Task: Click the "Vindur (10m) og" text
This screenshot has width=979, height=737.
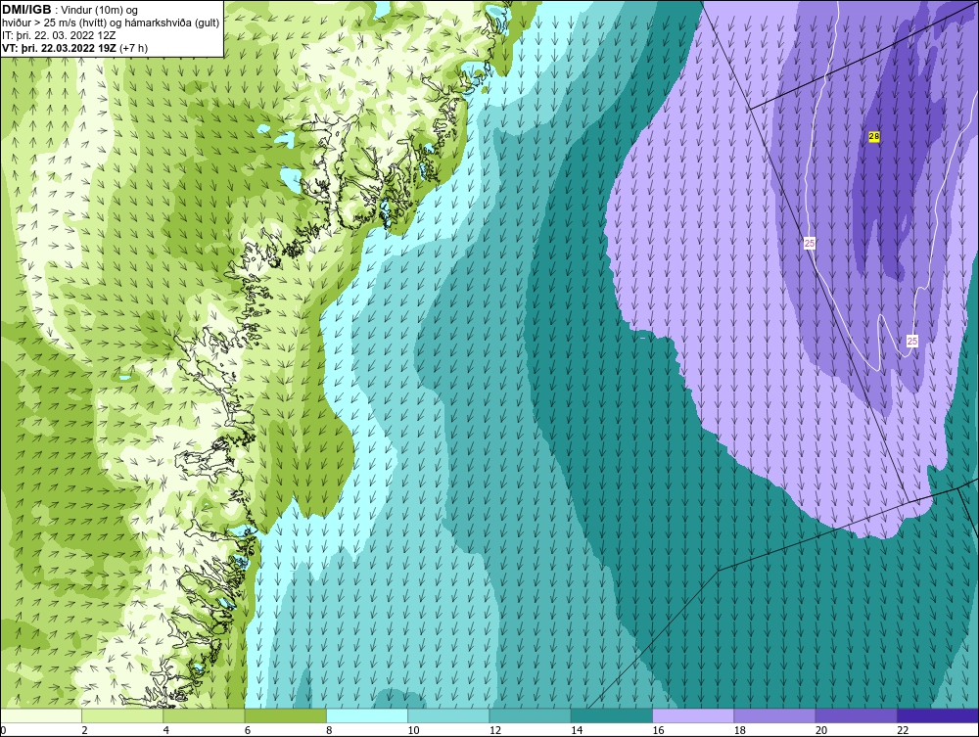Action: pos(100,10)
